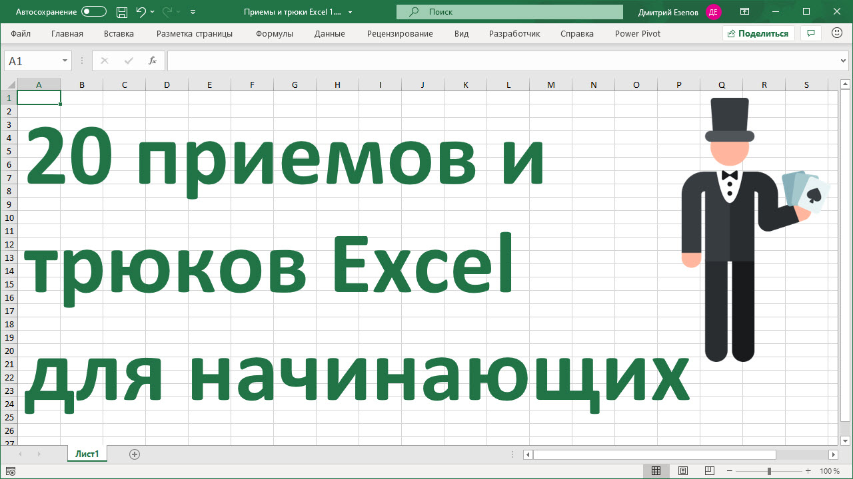Switch to the Главная ribbon tab
Screen dimensions: 853x479
click(67, 33)
